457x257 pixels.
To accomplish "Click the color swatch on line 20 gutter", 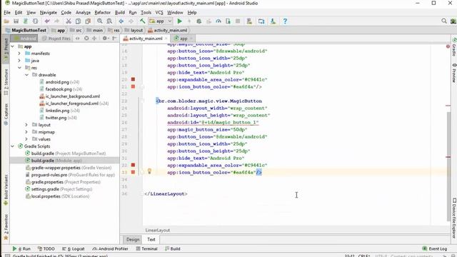I will pyautogui.click(x=133, y=79).
